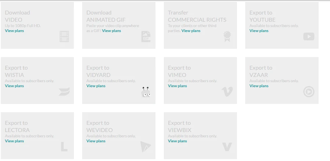
Task: Click the Transfer COMMERCIAL RIGHTS heading
Action: 197,16
